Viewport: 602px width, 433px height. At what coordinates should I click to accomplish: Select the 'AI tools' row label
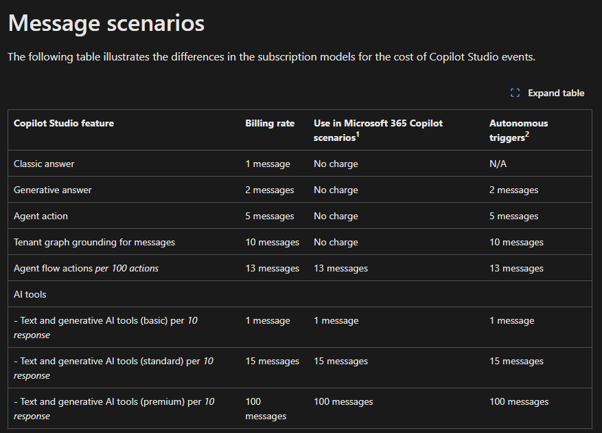(x=30, y=295)
